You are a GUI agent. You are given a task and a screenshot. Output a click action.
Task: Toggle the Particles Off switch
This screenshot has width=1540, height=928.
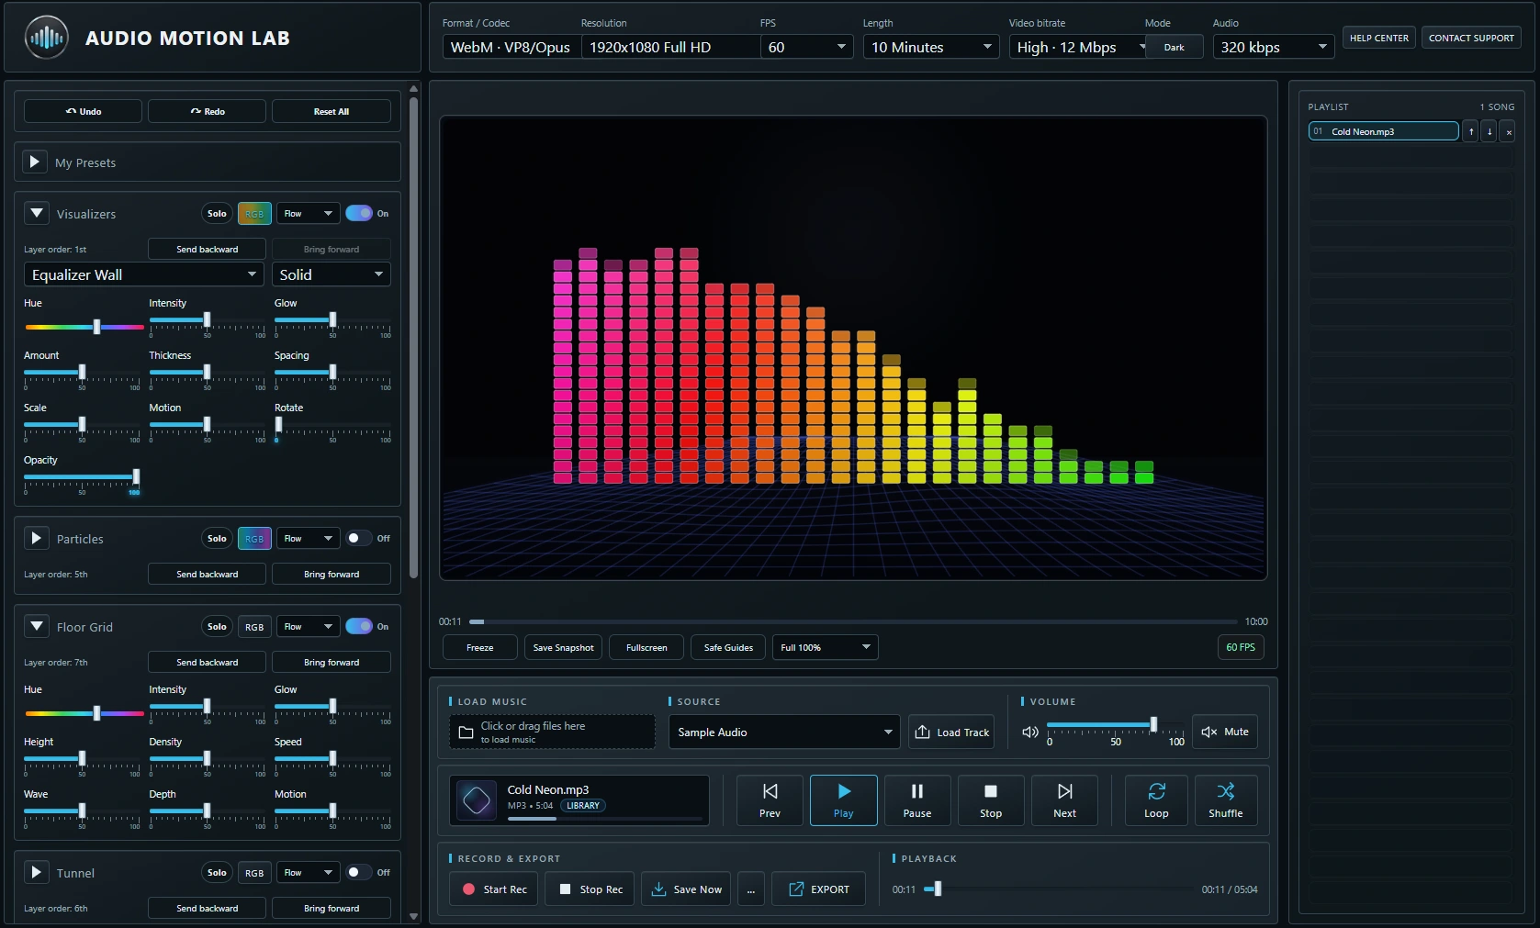coord(359,538)
